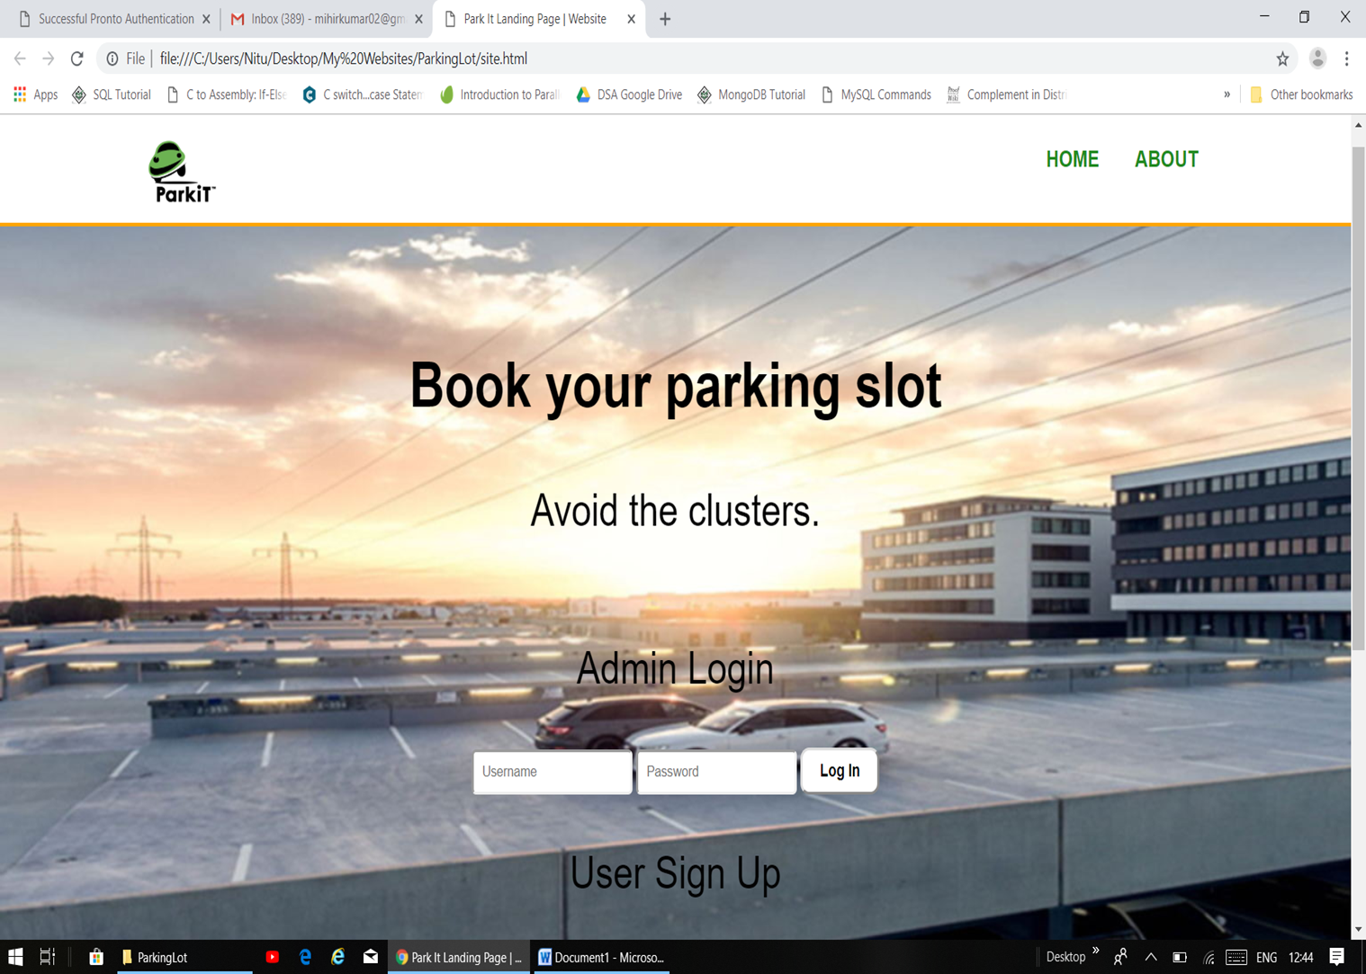Switch to Successful Pronto Authentication tab
1366x974 pixels.
point(114,19)
